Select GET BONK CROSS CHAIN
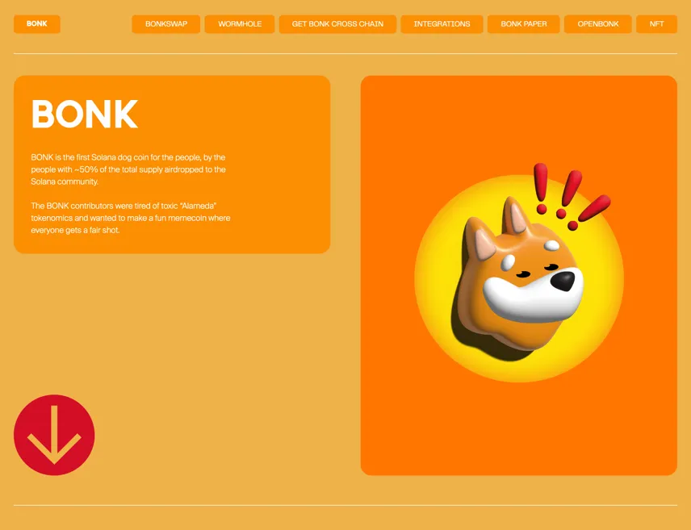Viewport: 691px width, 530px height. [337, 23]
